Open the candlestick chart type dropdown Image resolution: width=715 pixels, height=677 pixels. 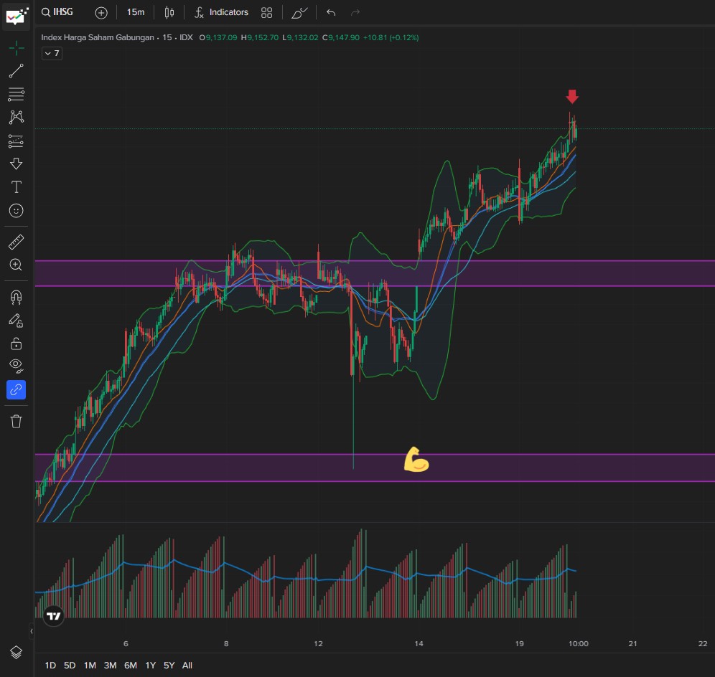(x=169, y=12)
